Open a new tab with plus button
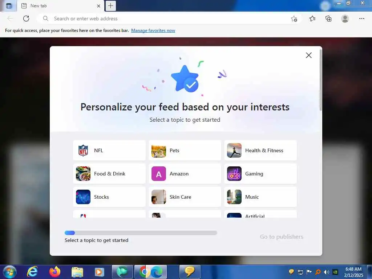Viewport: 372px width, 279px height. coord(110,6)
